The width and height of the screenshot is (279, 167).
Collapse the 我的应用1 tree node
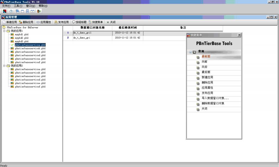point(4,31)
